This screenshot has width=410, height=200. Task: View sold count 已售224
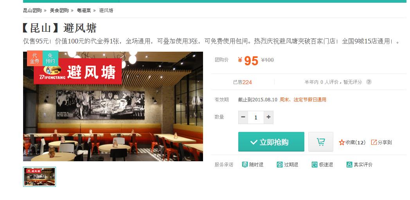coord(243,82)
